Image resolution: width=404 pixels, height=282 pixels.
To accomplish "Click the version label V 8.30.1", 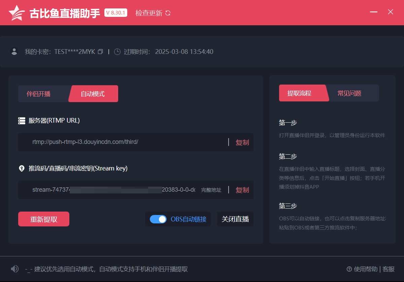I will pyautogui.click(x=116, y=13).
